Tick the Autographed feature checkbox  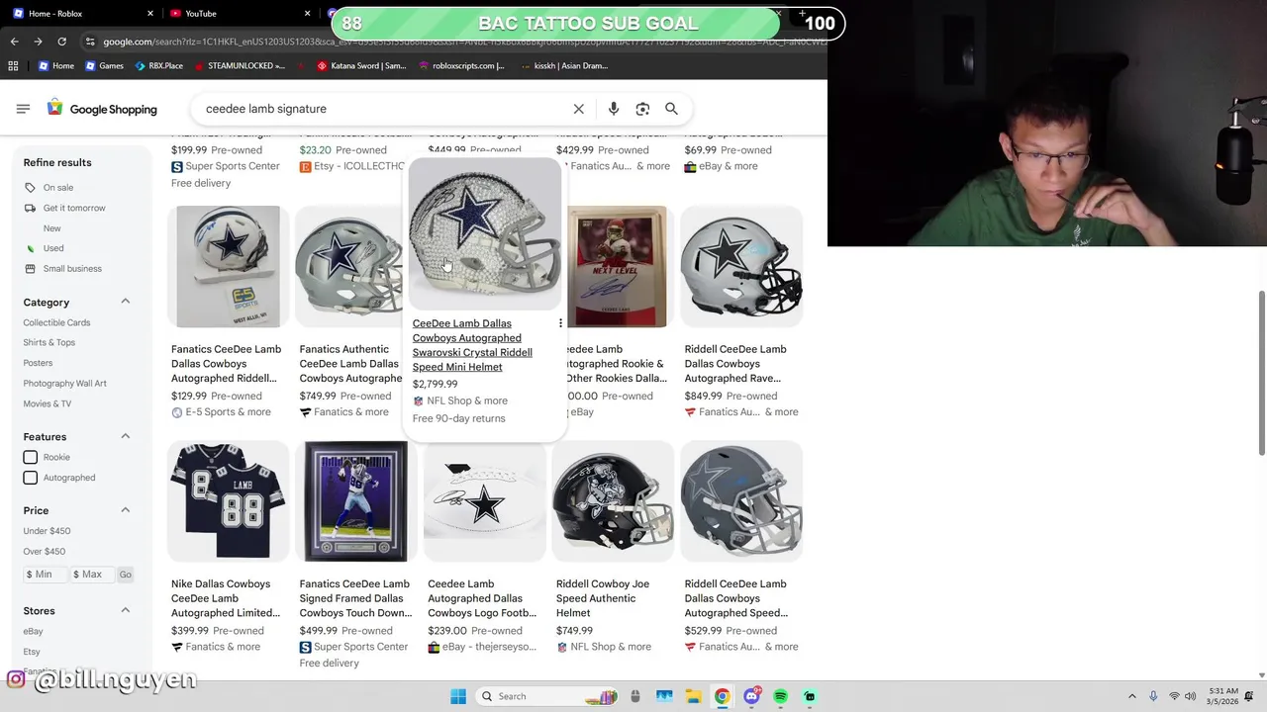pyautogui.click(x=31, y=478)
